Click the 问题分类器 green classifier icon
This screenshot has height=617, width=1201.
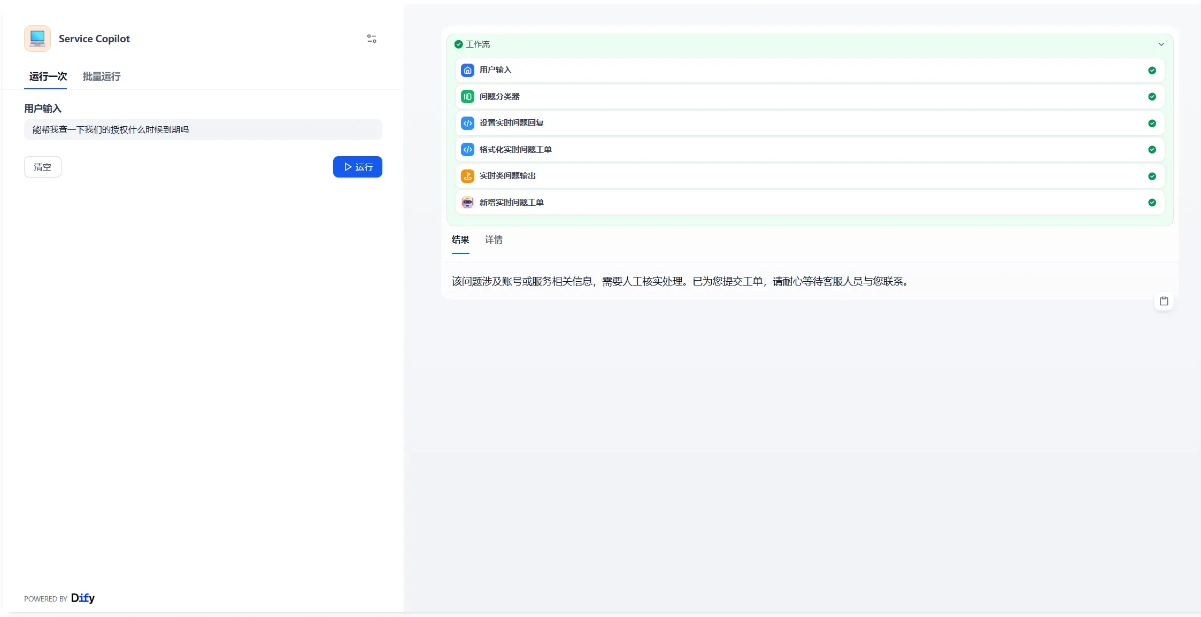[467, 97]
